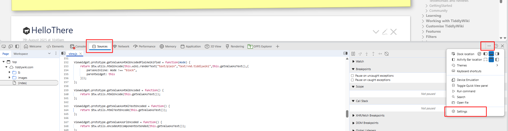Viewport: 508px width, 131px height.
Task: Open Settings from the DevTools menu
Action: (x=462, y=111)
